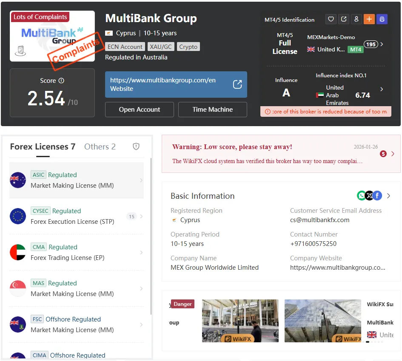Screen dimensions: 402x361
Task: Click the user profile icon in header
Action: tap(356, 19)
